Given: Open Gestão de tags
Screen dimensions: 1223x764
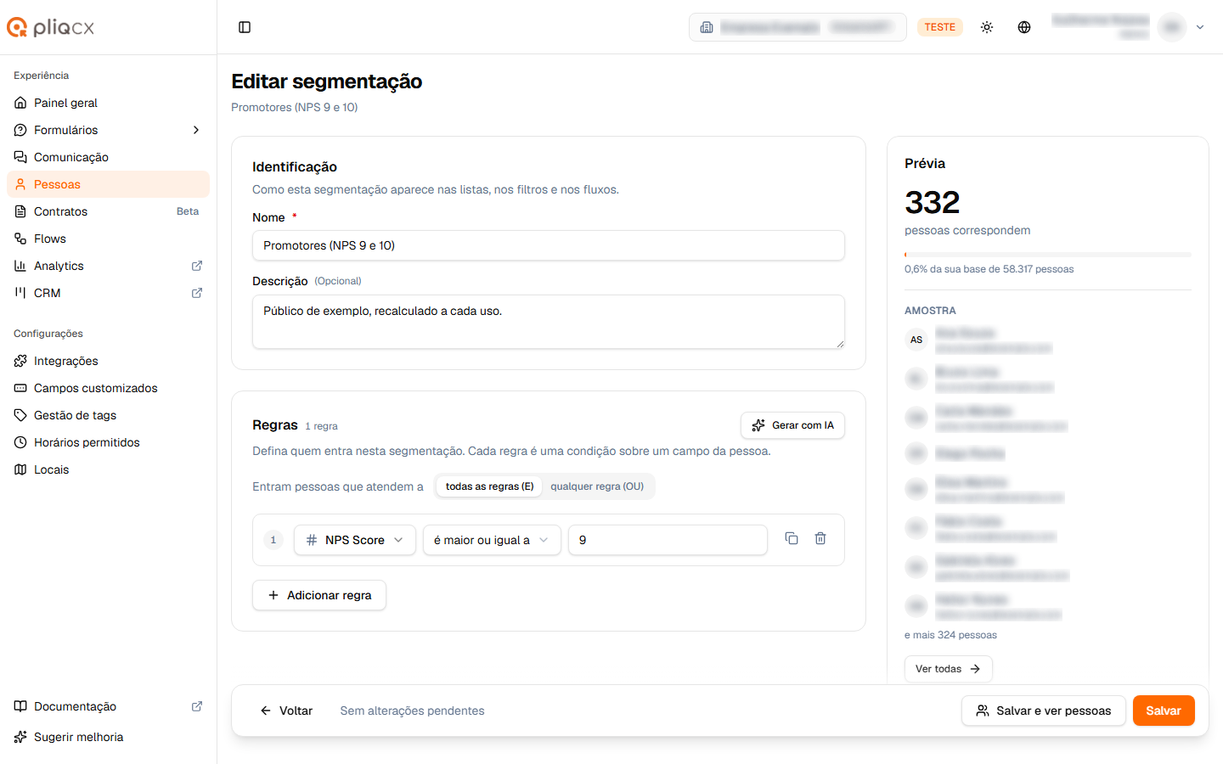Looking at the screenshot, I should (x=108, y=415).
